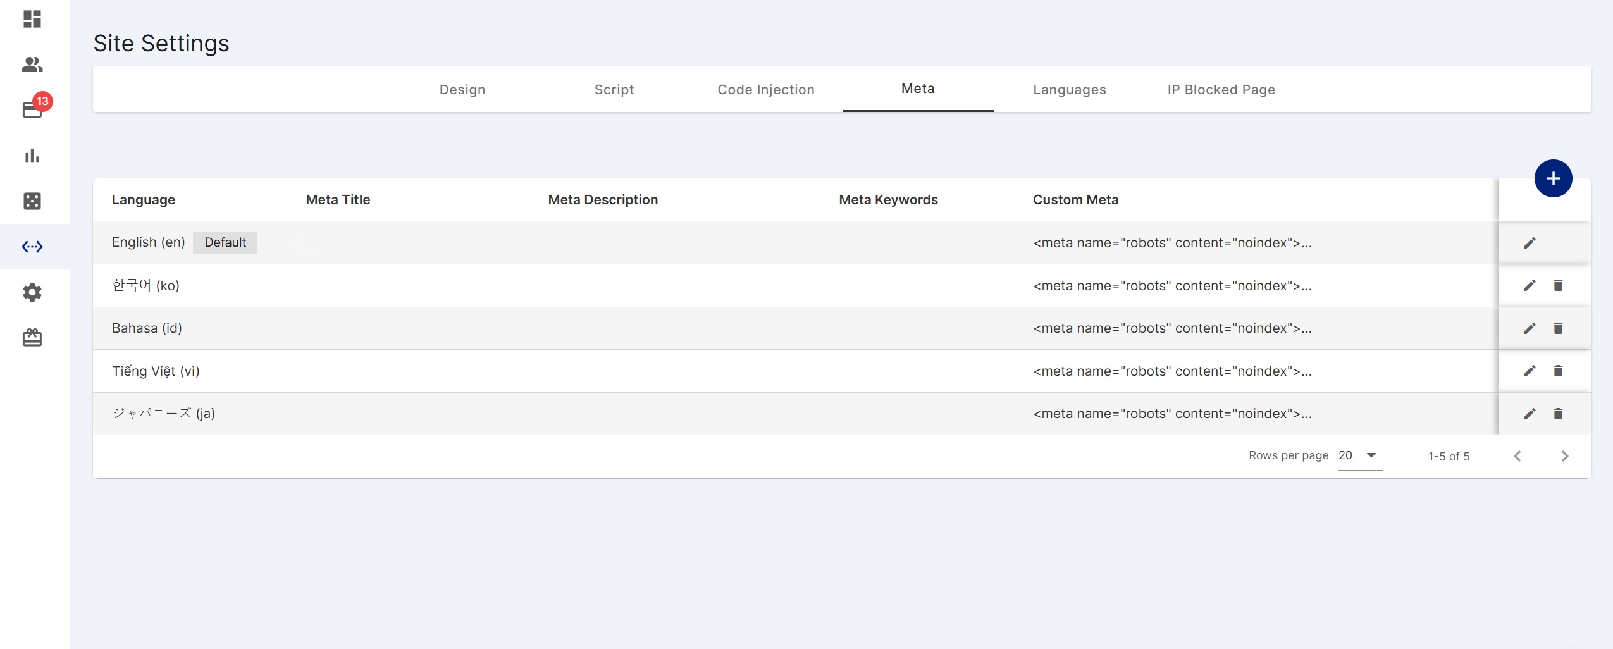Click the Site Settings page heading

coord(161,44)
